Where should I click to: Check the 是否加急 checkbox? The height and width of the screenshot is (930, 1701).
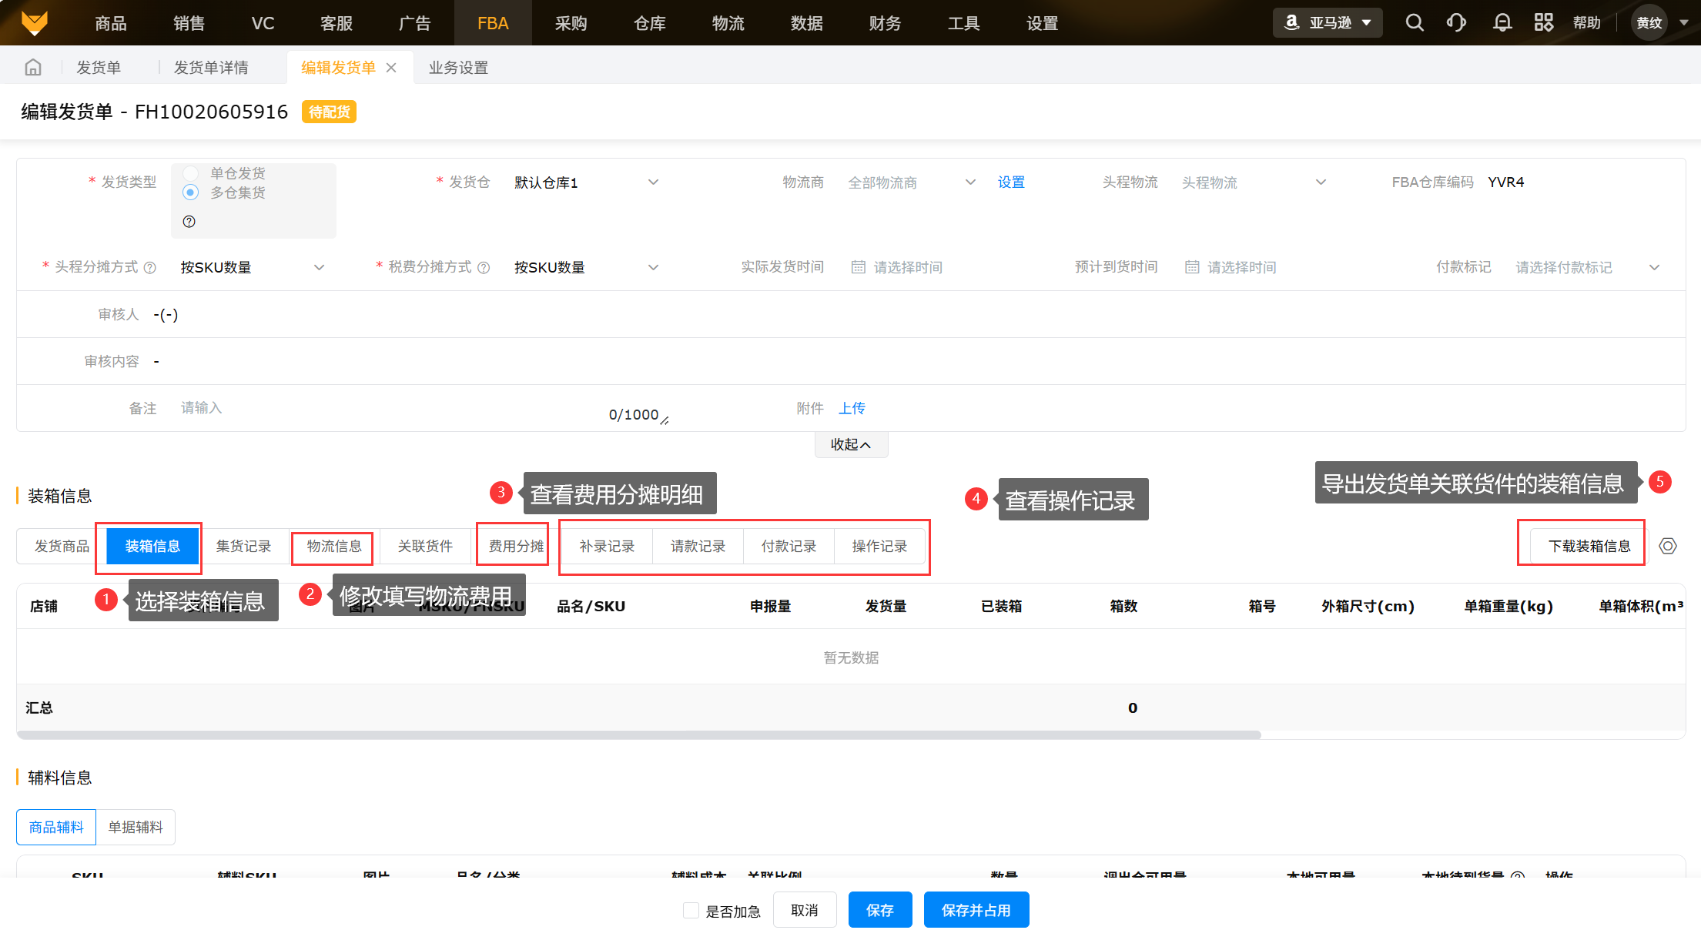pos(691,911)
